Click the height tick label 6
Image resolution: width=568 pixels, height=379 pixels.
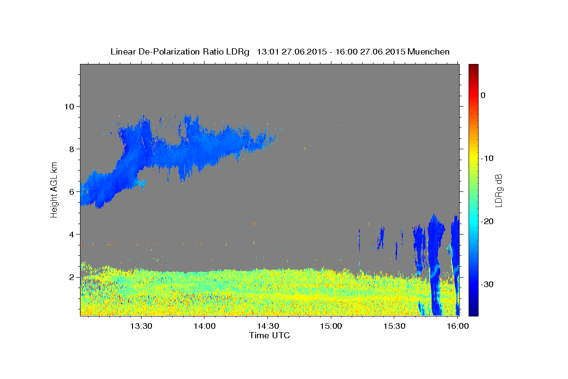(72, 191)
